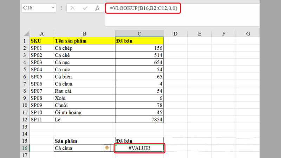
Task: Click the Cà chua cell in row 7
Action: click(x=84, y=84)
